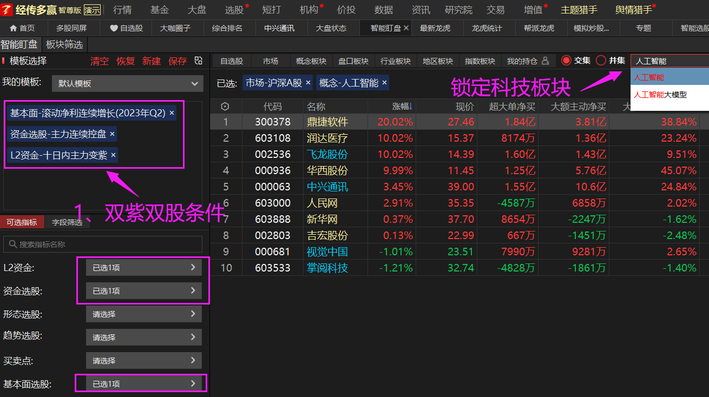Image resolution: width=709 pixels, height=397 pixels.
Task: Close the 智能盯盘 tab with its X
Action: (x=406, y=28)
